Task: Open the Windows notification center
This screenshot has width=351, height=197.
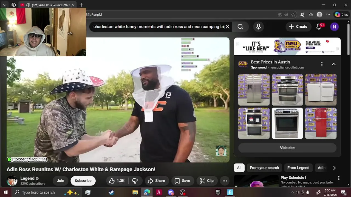Action: click(x=343, y=192)
